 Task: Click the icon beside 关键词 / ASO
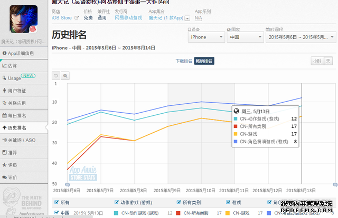coord(5,140)
